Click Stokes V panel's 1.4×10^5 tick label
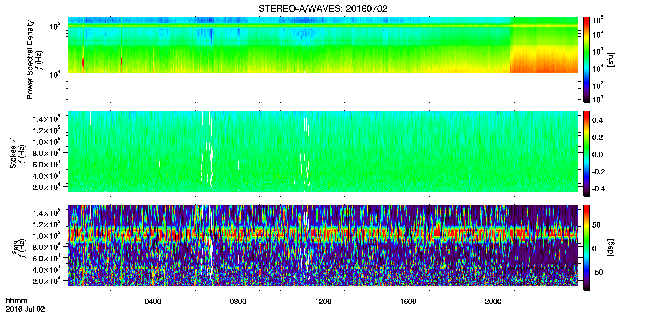This screenshot has width=646, height=333. pyautogui.click(x=47, y=119)
